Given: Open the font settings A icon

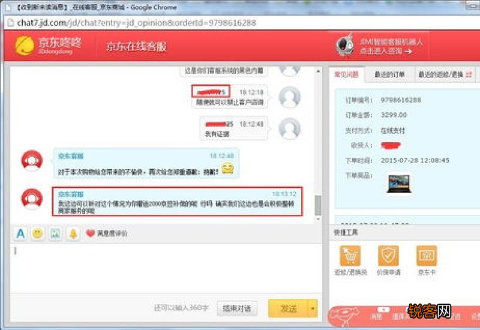Looking at the screenshot, I should point(20,233).
